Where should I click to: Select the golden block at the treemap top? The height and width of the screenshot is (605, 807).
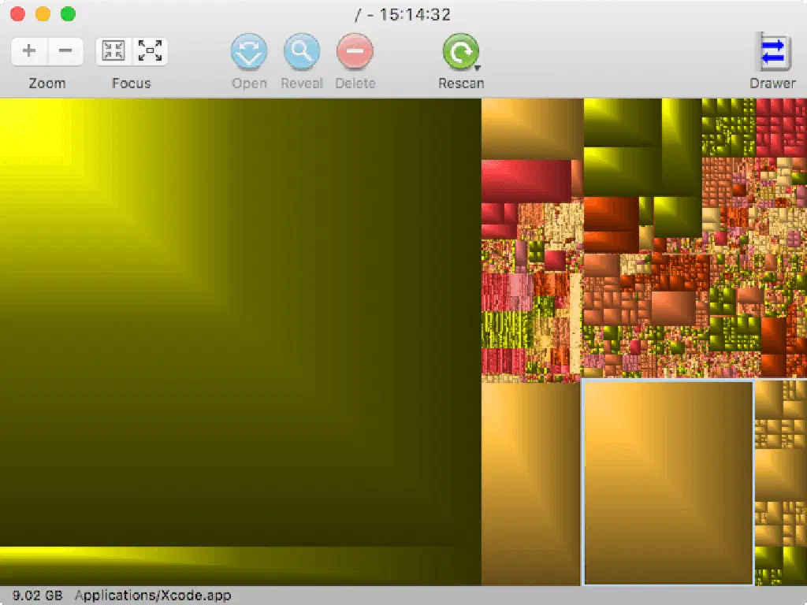[532, 128]
